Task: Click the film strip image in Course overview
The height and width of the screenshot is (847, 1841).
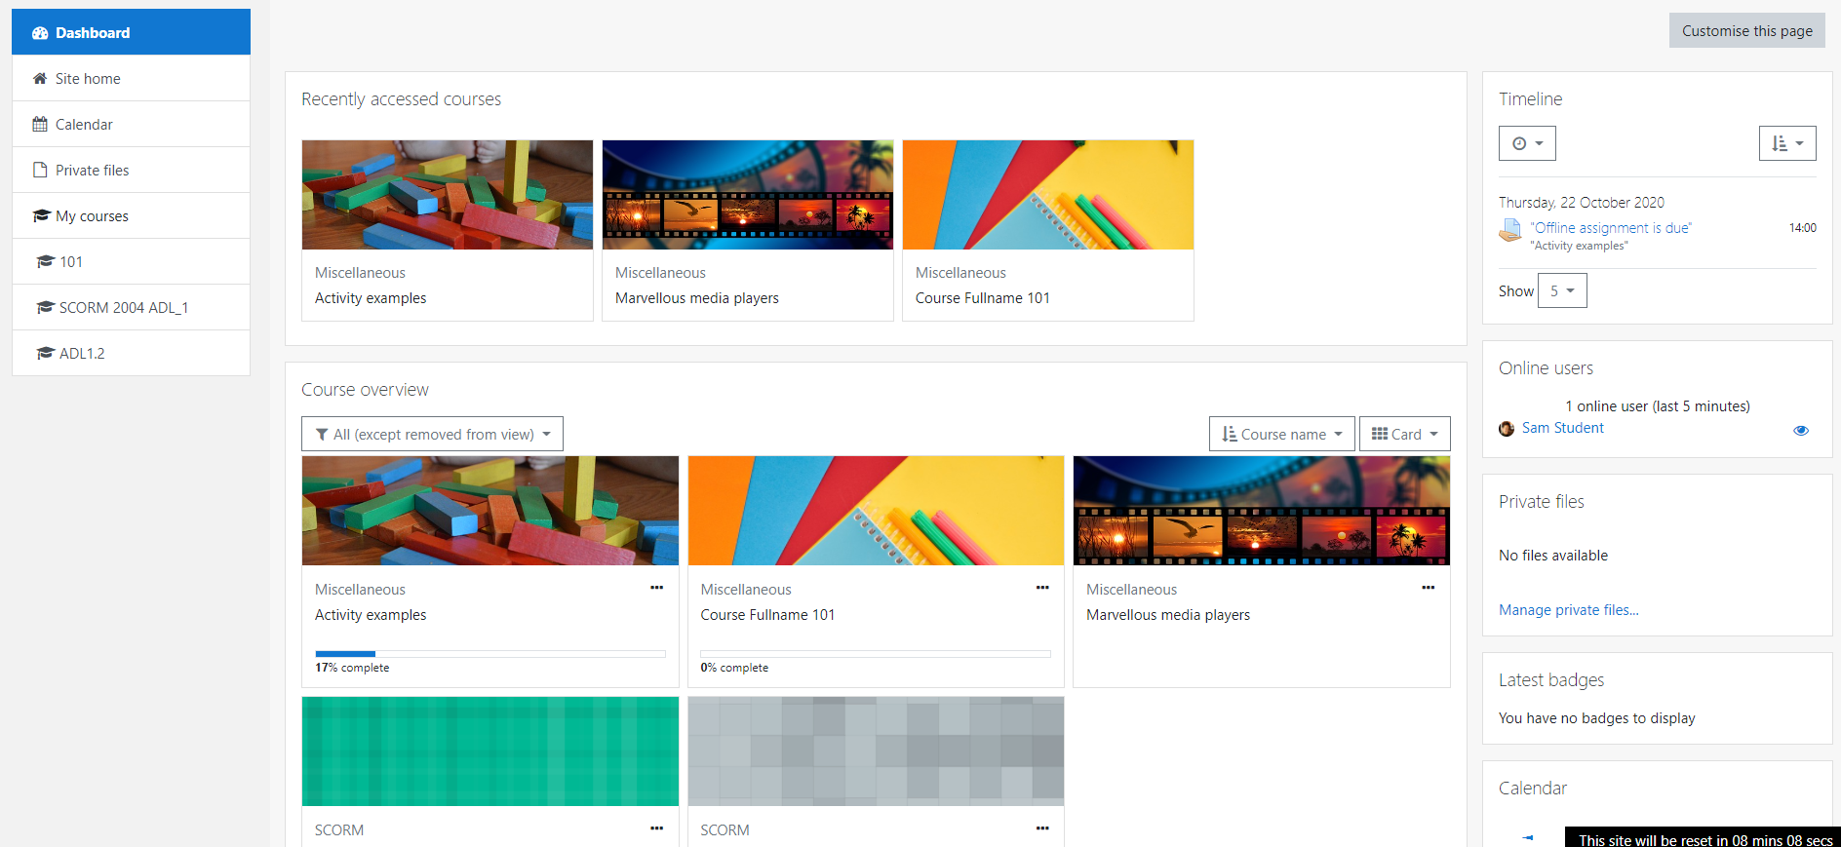Action: tap(1262, 511)
